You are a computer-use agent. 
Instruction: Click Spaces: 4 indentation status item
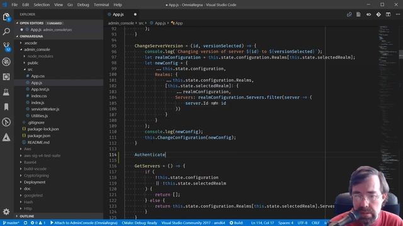pos(285,223)
